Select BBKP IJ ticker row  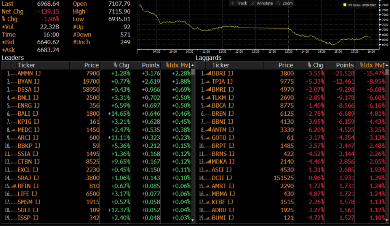coord(29,146)
